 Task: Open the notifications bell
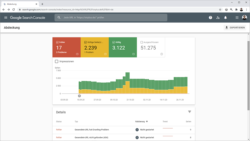pos(226,17)
